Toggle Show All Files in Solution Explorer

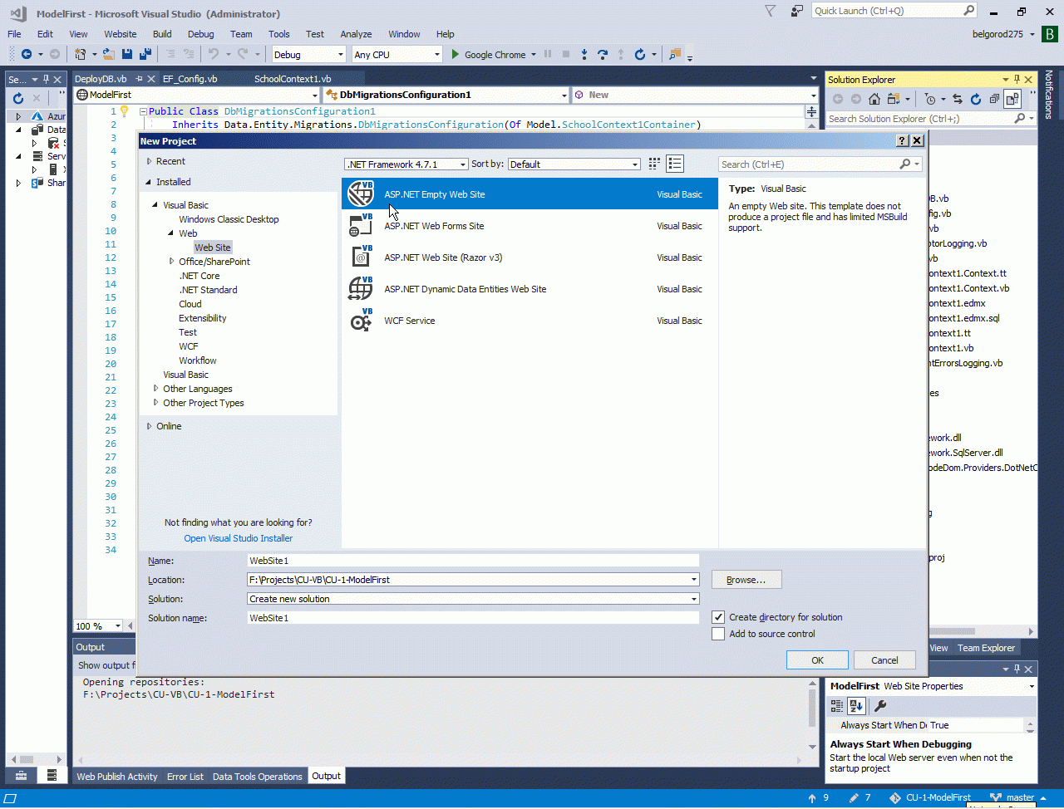(x=1012, y=99)
